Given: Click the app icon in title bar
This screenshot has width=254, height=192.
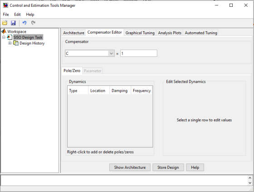Looking at the screenshot, I should point(5,5).
